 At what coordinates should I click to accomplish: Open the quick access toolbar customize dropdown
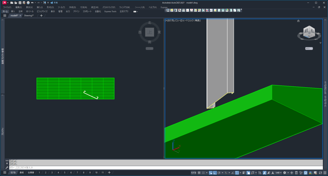pos(48,3)
